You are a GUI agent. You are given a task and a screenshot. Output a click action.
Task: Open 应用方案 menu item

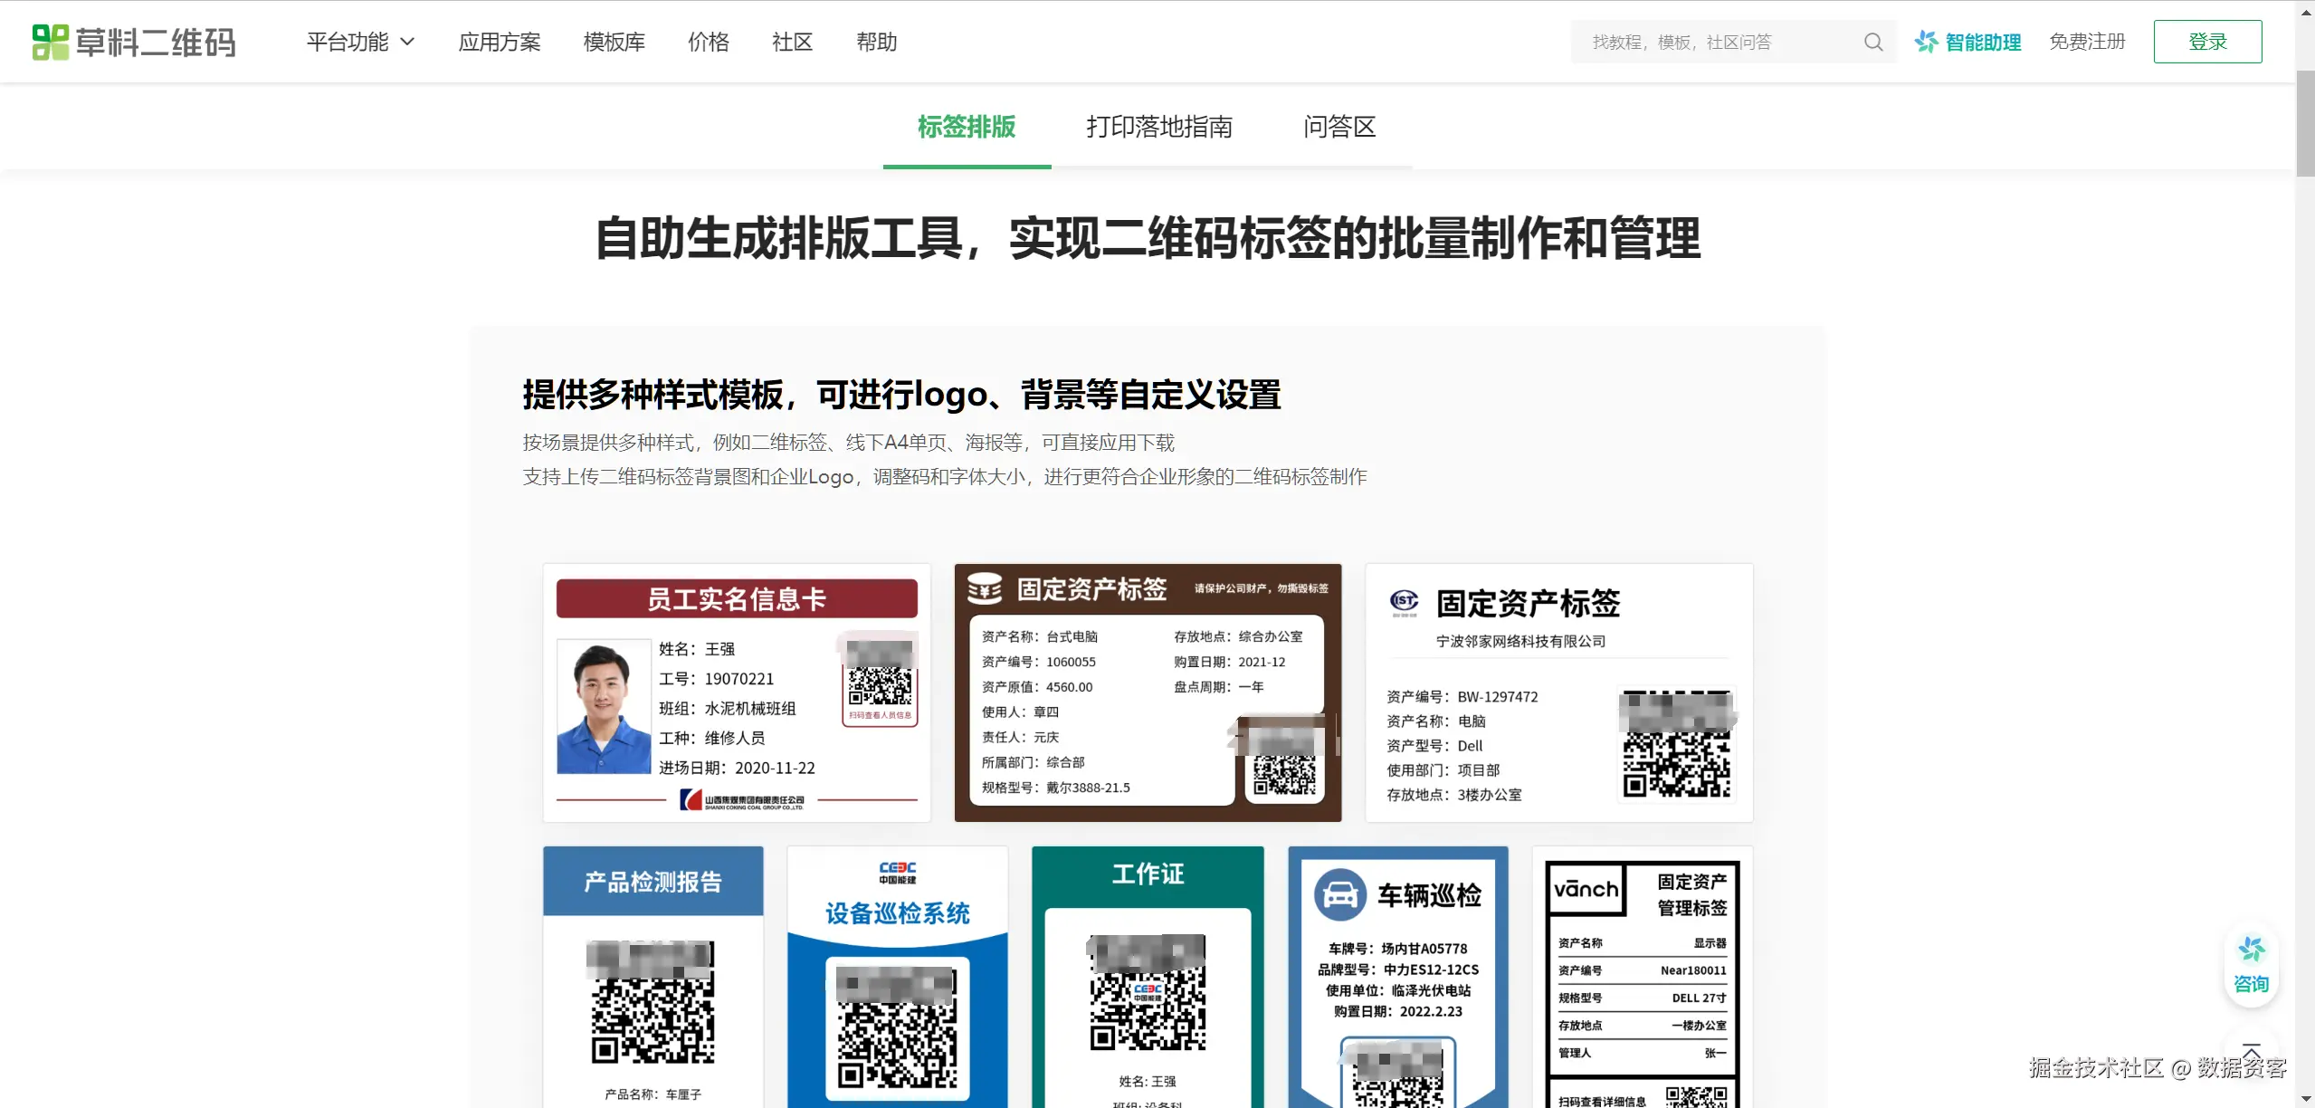[499, 42]
